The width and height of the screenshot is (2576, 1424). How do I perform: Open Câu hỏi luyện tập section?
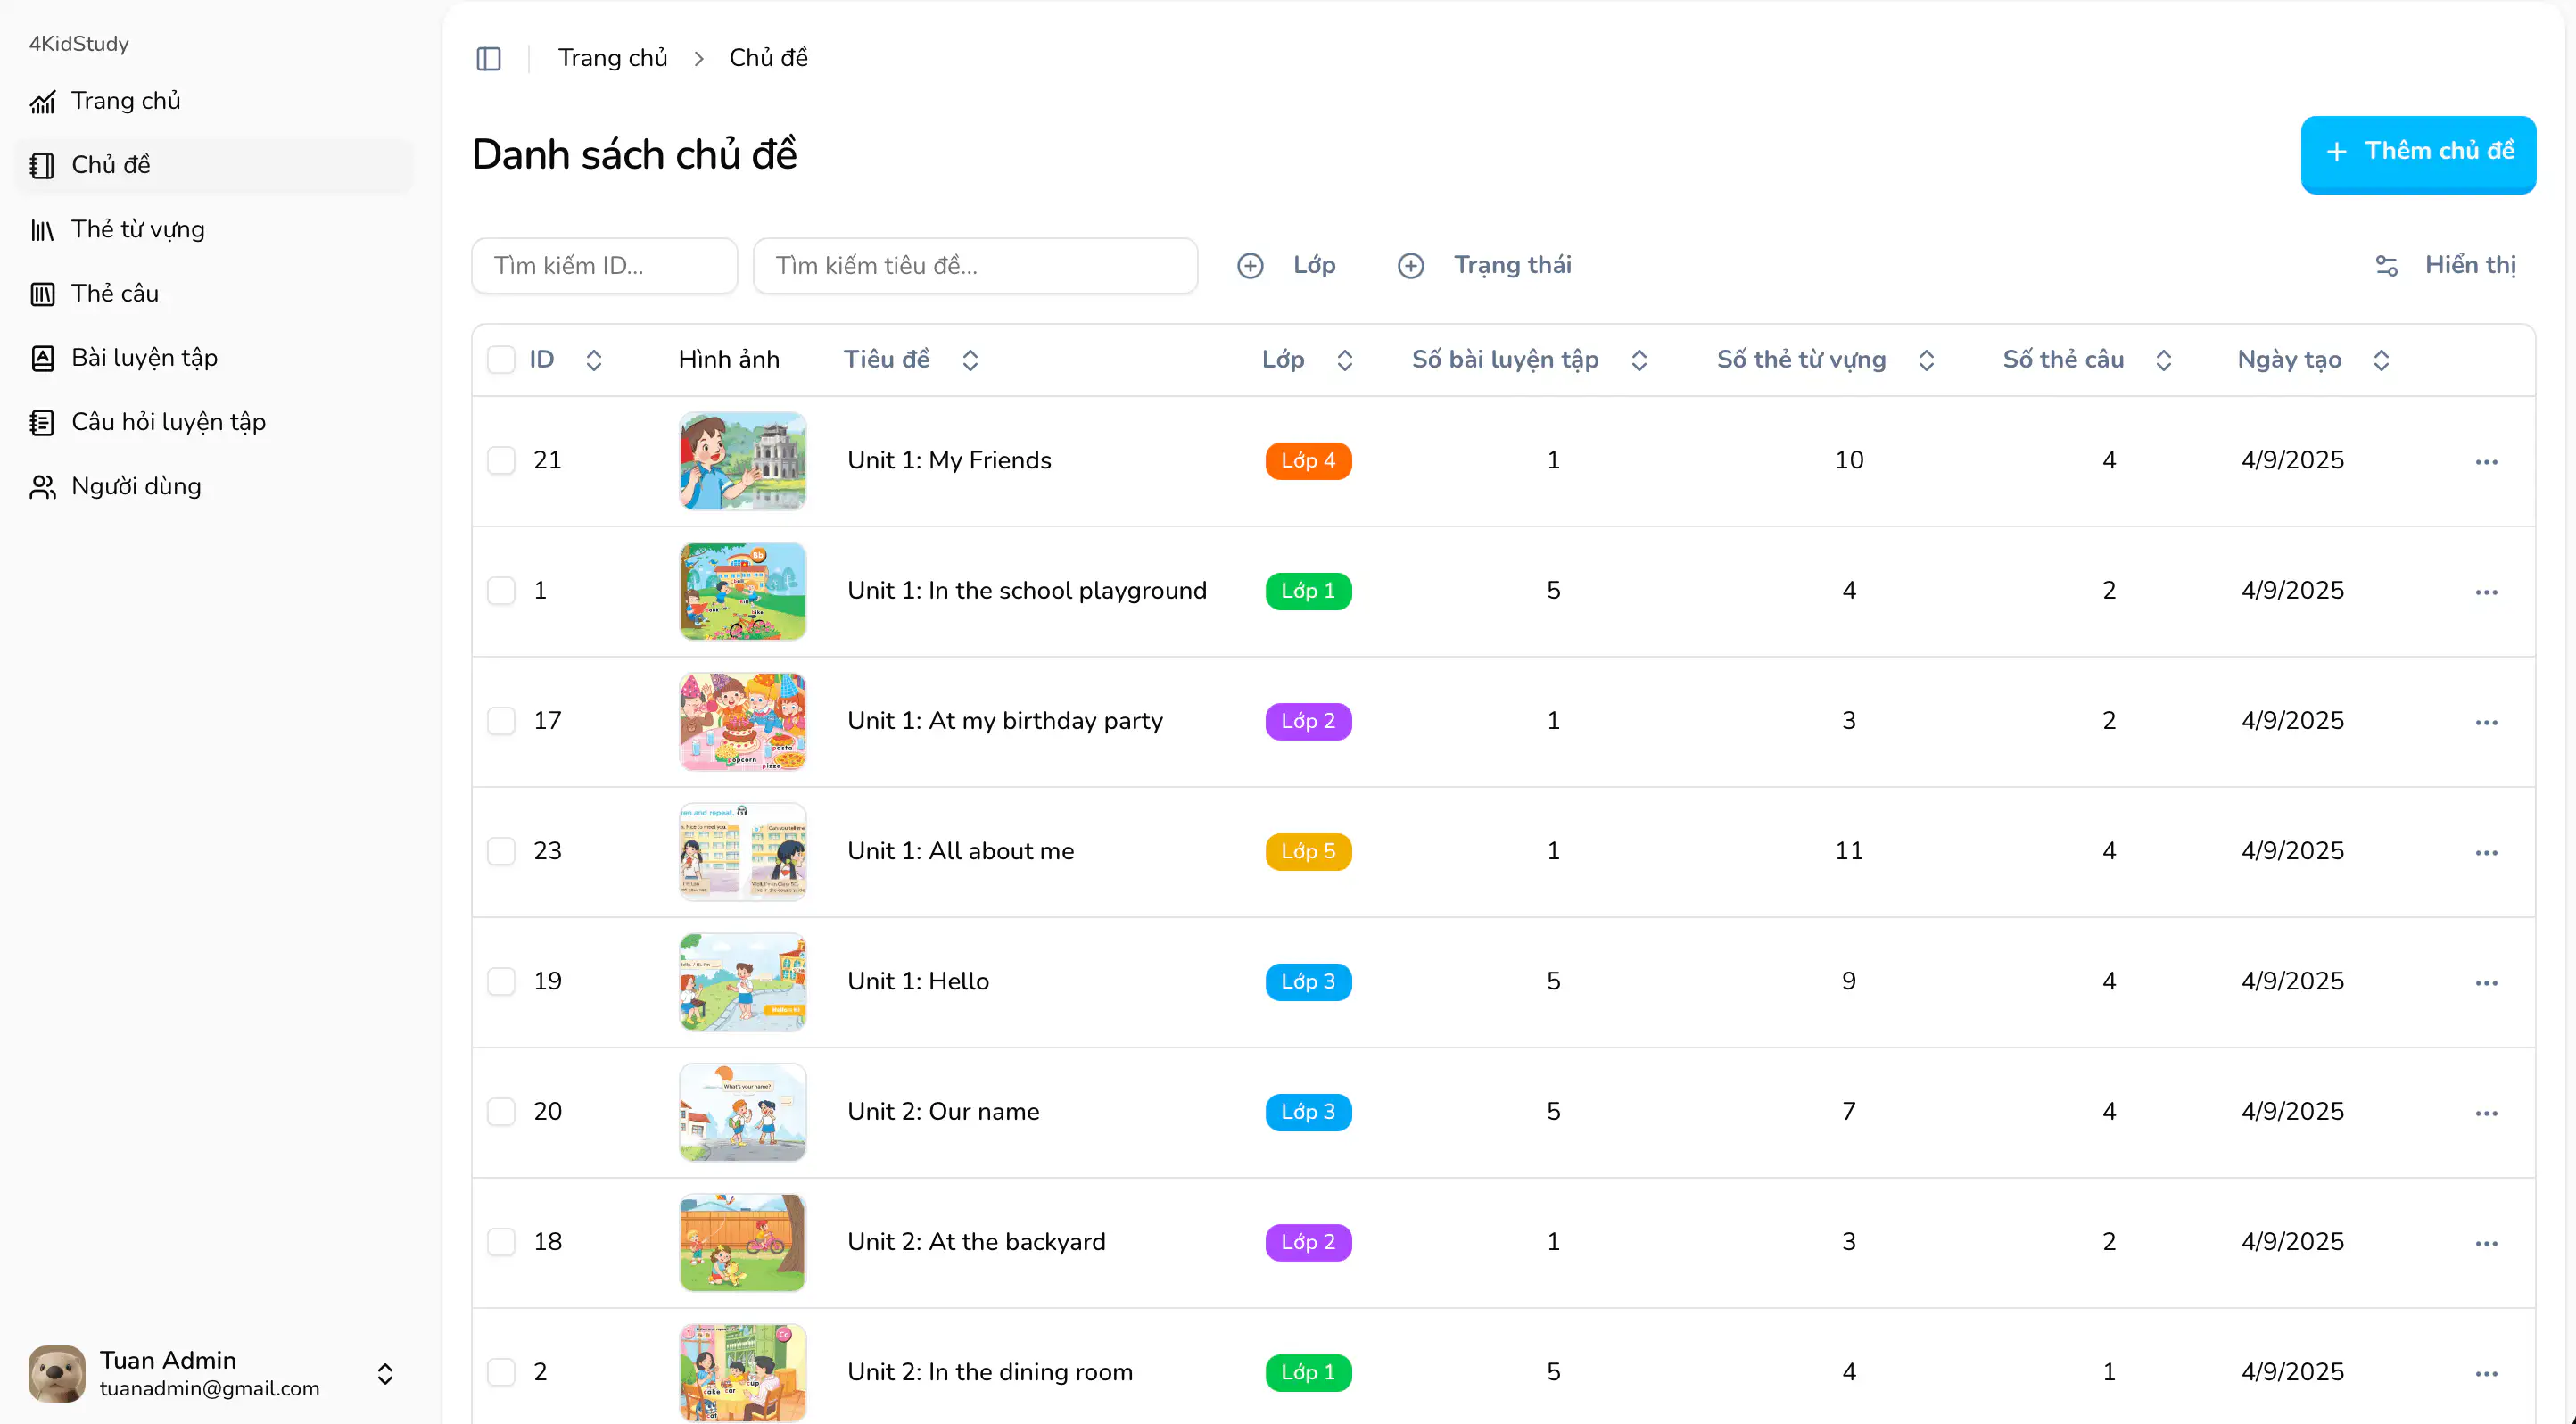click(x=167, y=421)
